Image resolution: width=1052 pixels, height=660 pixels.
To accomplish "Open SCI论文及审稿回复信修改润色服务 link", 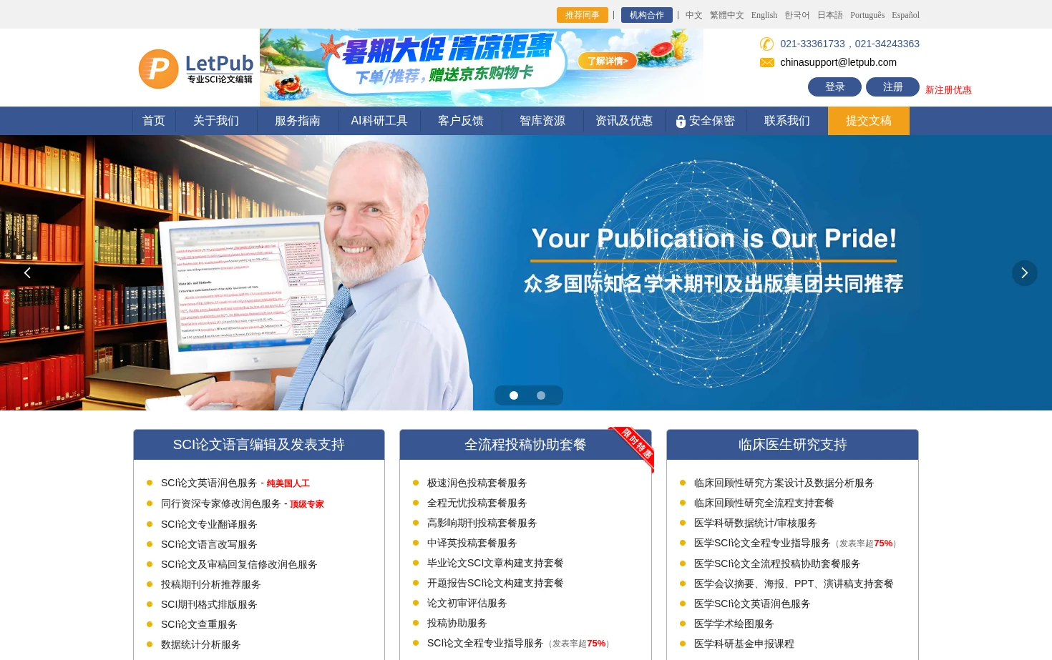I will pyautogui.click(x=239, y=564).
